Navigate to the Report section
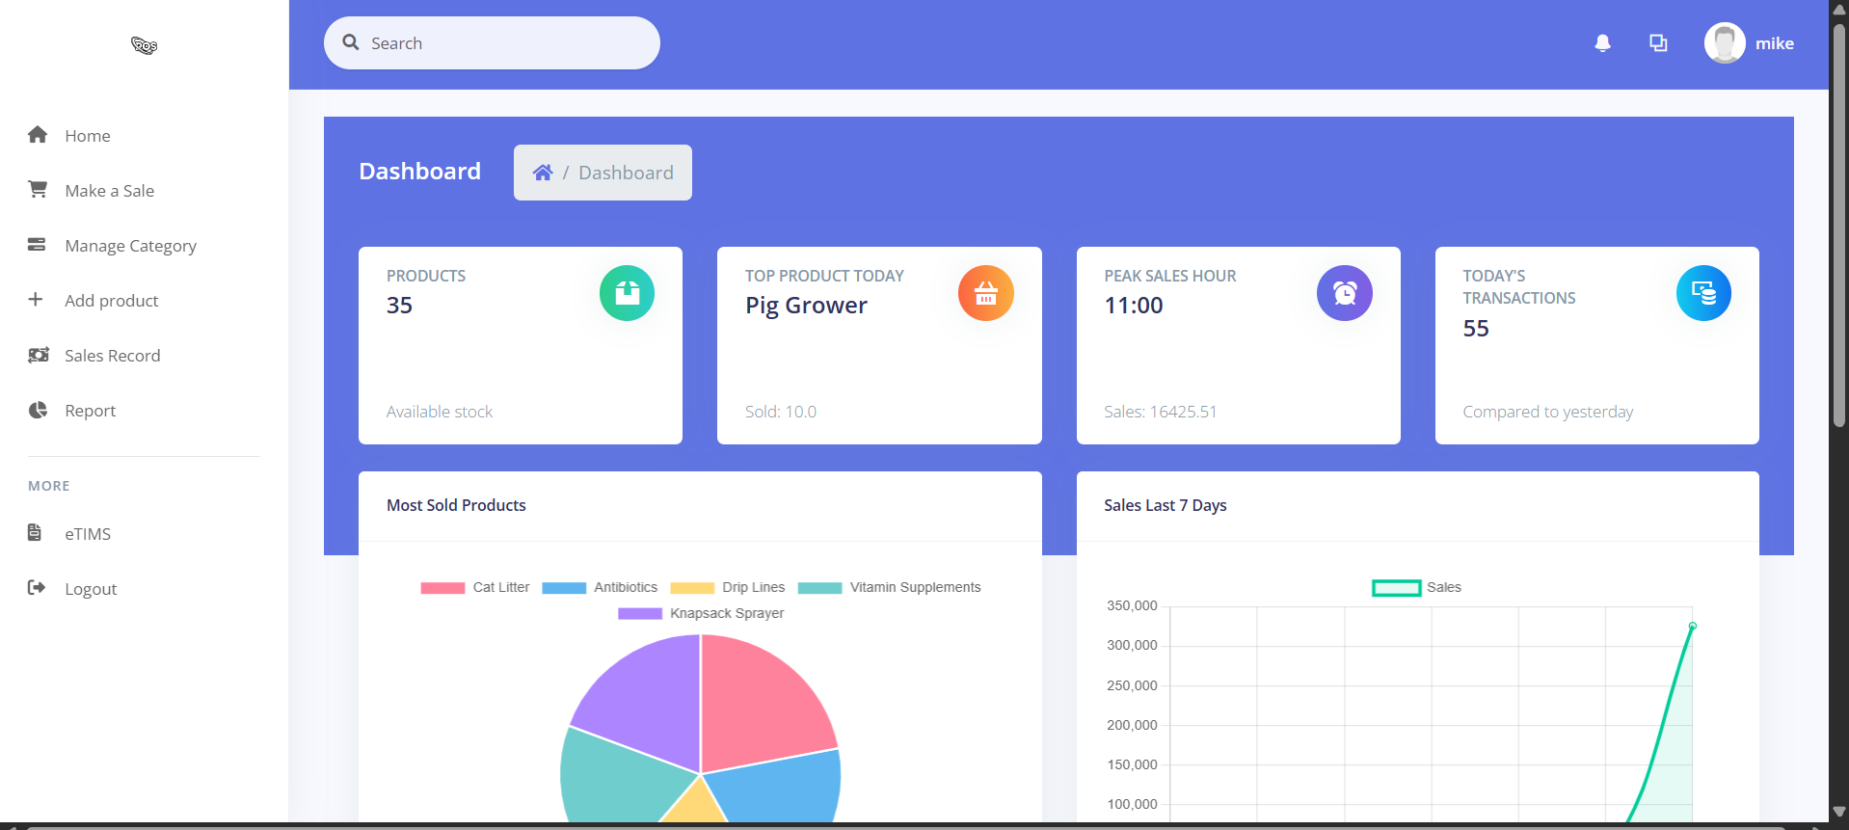Viewport: 1849px width, 830px height. tap(91, 411)
